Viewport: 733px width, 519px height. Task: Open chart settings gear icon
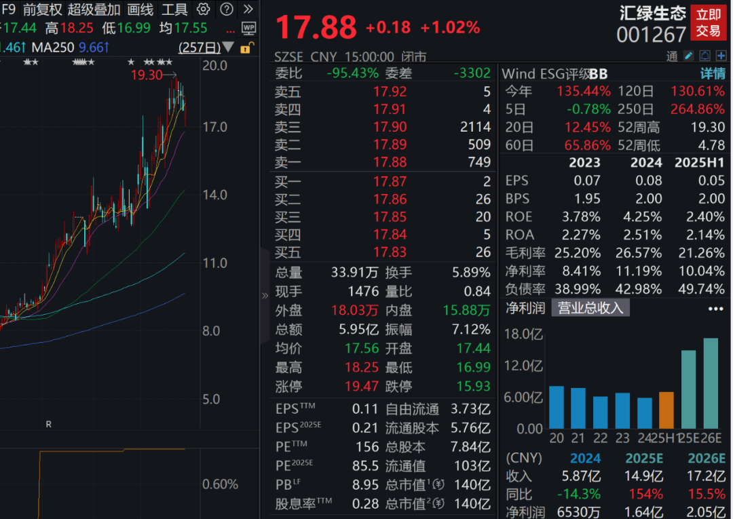coord(203,9)
